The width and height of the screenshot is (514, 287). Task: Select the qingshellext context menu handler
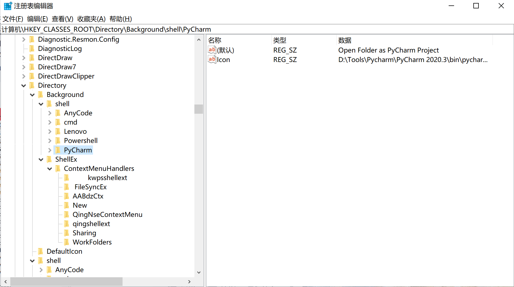click(x=91, y=224)
